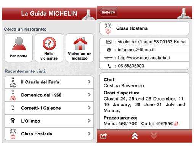Tap the envelope address icon
This screenshot has width=194, height=148.
click(109, 42)
